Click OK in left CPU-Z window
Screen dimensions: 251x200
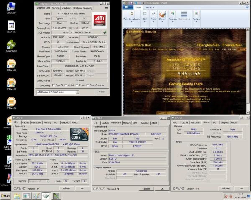(82, 188)
